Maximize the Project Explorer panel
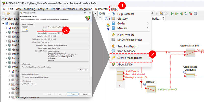Image resolution: width=204 pixels, height=102 pixels. 100,18
